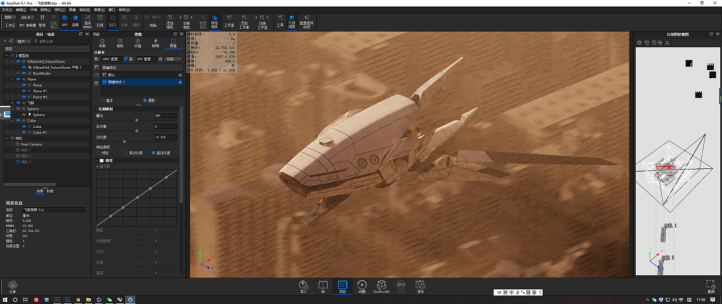
Task: Click the aspect-ratio link icon between width and height
Action: 126,59
